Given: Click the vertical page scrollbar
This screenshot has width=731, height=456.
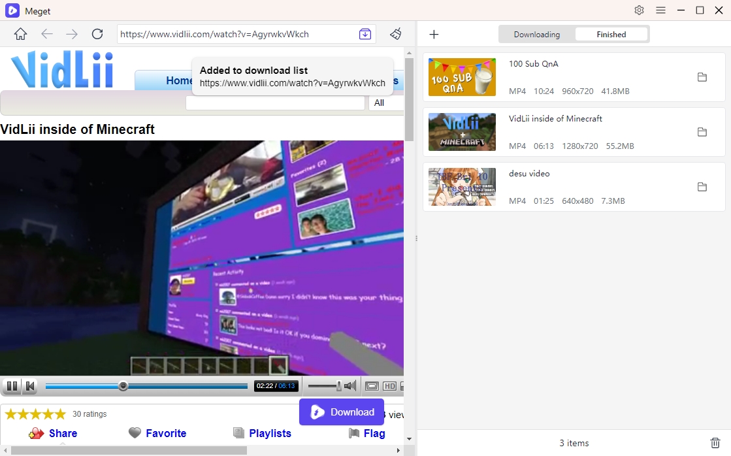Looking at the screenshot, I should click(x=409, y=99).
